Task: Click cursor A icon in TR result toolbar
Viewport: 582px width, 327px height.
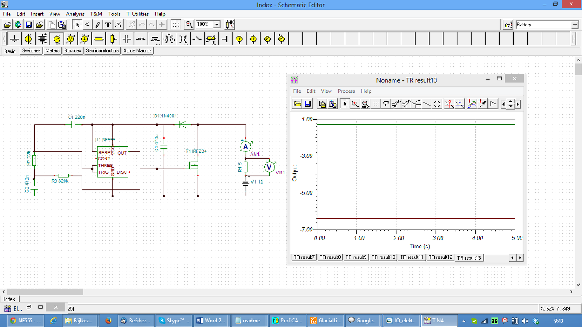Action: [449, 104]
